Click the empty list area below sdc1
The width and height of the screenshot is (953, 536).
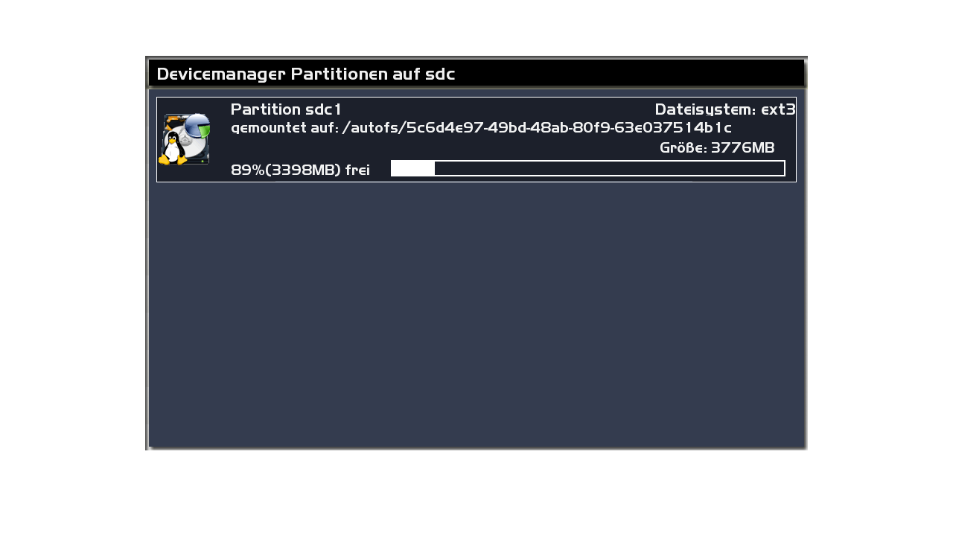[x=476, y=313]
